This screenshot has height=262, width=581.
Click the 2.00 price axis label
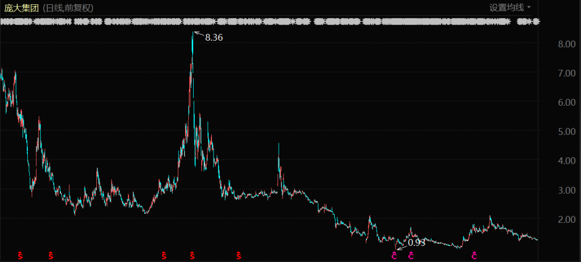567,219
